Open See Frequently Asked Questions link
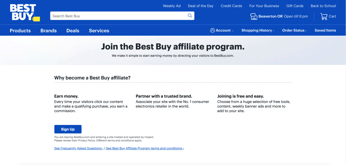Image resolution: width=346 pixels, height=165 pixels. [x=79, y=148]
